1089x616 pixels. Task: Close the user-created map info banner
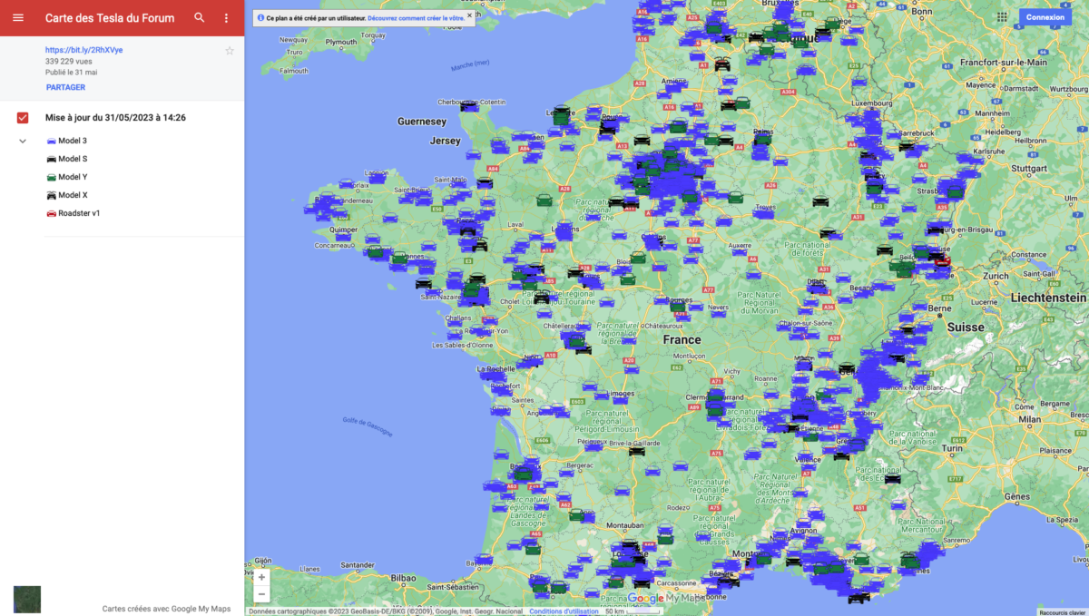click(469, 16)
